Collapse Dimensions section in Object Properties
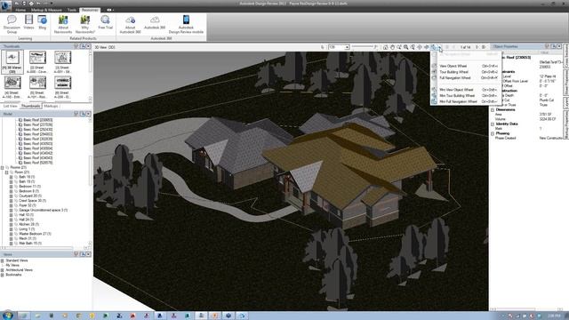Image resolution: width=569 pixels, height=320 pixels. [493, 110]
